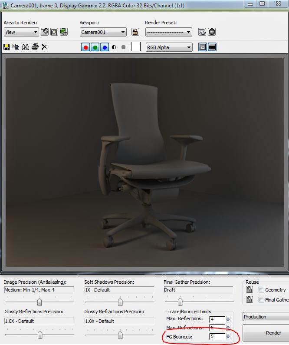
Task: Open the Viewport dropdown showing Camera001
Action: click(x=103, y=32)
